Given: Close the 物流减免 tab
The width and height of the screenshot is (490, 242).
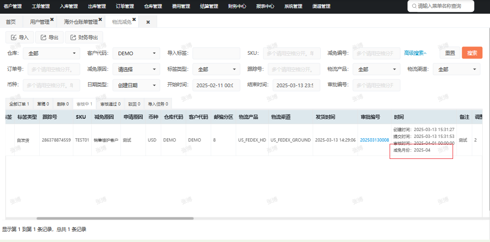Looking at the screenshot, I should click(134, 19).
